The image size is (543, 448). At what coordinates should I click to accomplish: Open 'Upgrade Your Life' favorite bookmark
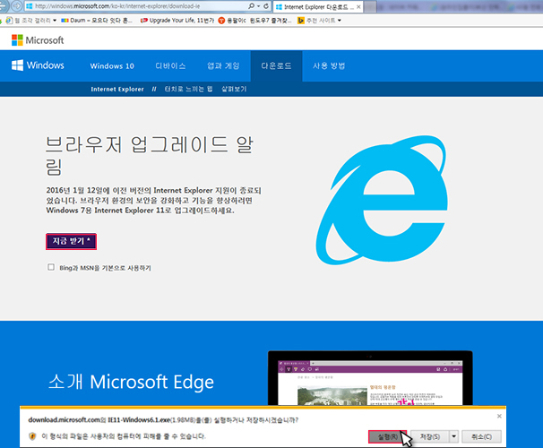(177, 21)
